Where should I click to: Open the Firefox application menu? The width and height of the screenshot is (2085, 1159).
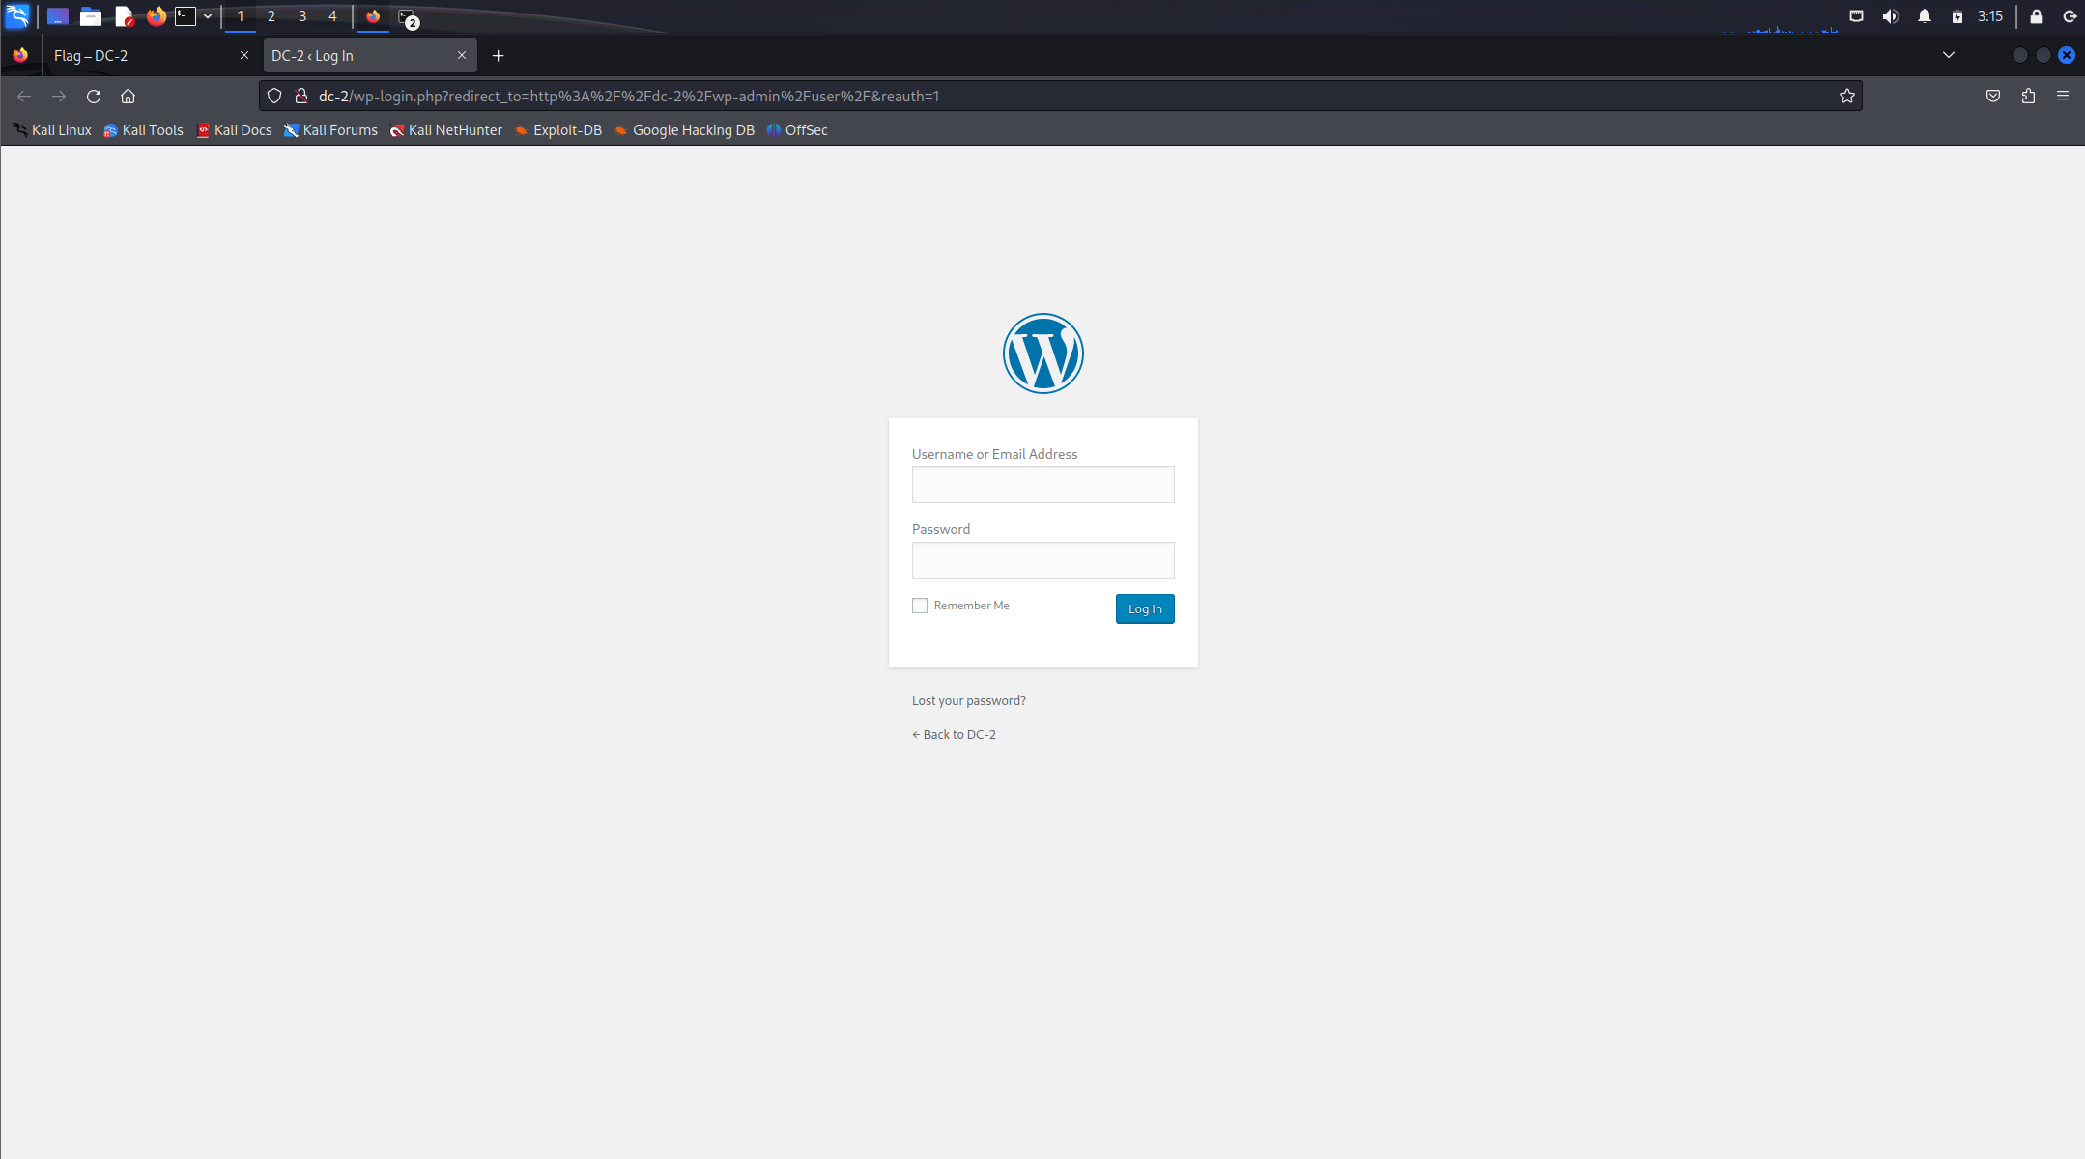(x=2063, y=96)
